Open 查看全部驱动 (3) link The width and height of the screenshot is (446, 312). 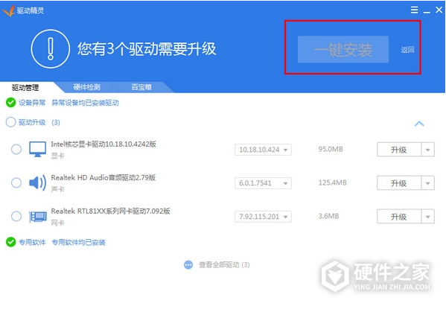pyautogui.click(x=224, y=265)
